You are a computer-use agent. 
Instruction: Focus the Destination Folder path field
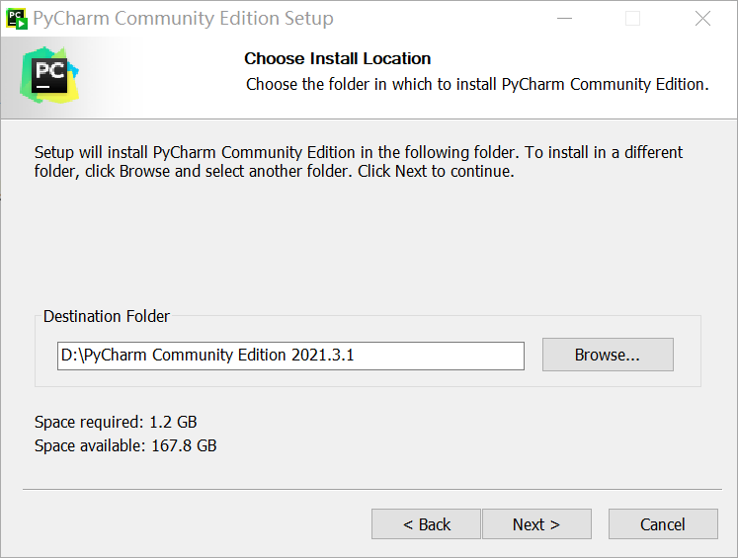pyautogui.click(x=290, y=356)
